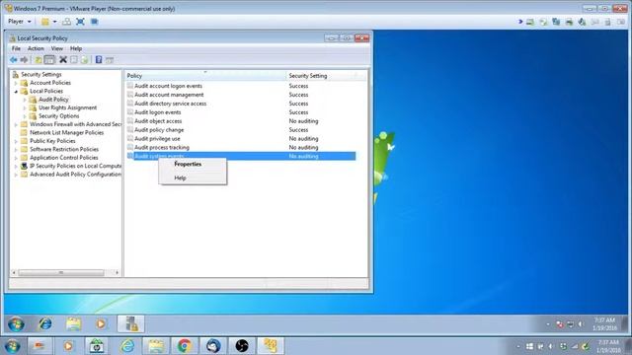Click the Show/Hide Action Pane toolbar icon
The width and height of the screenshot is (632, 355).
tap(110, 60)
